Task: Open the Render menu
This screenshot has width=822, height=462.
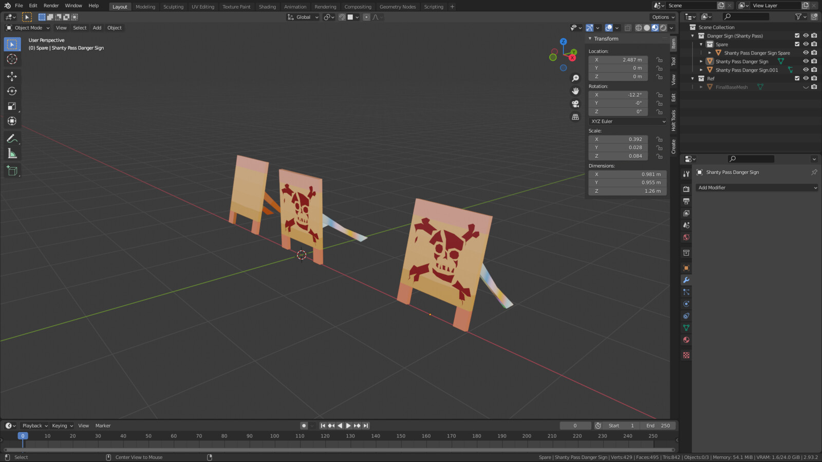Action: click(51, 6)
